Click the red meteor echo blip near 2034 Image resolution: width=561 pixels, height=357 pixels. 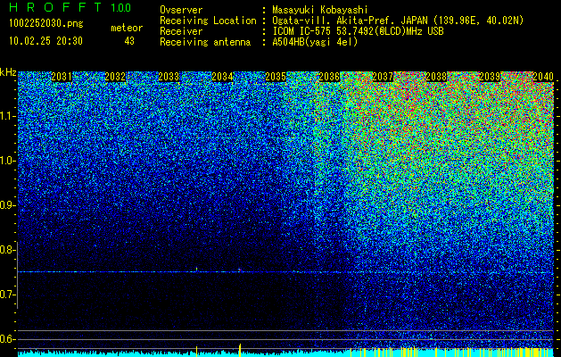click(240, 270)
